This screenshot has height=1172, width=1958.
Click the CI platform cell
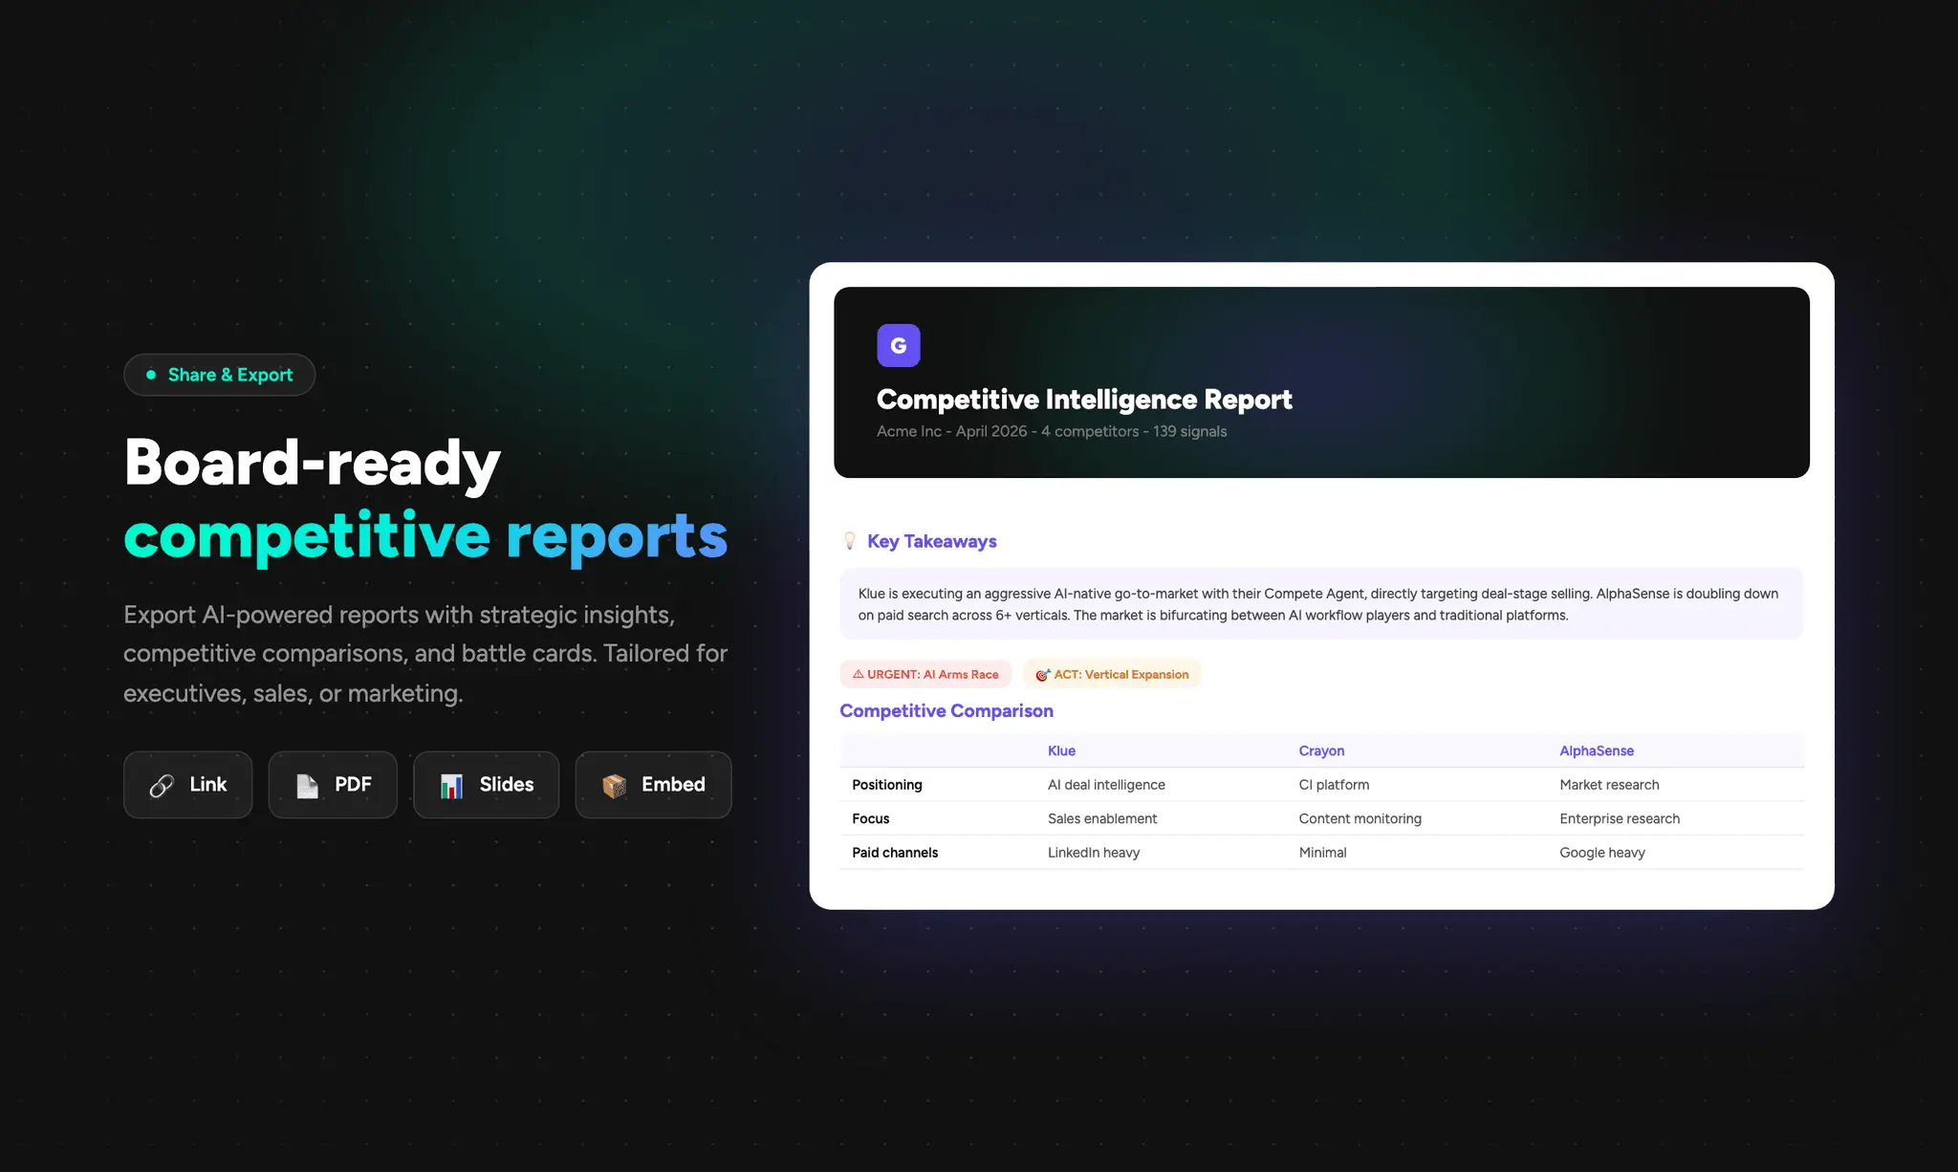click(1334, 785)
